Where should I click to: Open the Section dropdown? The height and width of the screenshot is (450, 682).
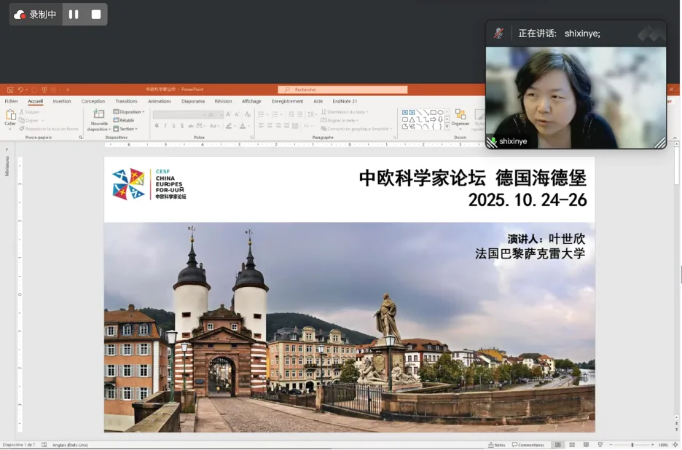click(125, 129)
